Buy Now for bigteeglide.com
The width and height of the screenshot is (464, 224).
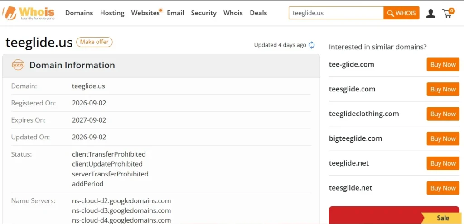pos(443,138)
